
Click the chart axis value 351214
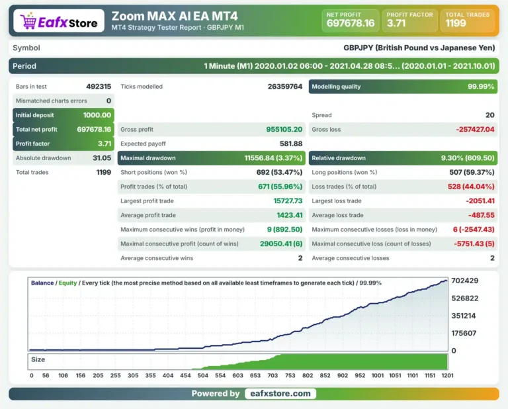coord(463,316)
